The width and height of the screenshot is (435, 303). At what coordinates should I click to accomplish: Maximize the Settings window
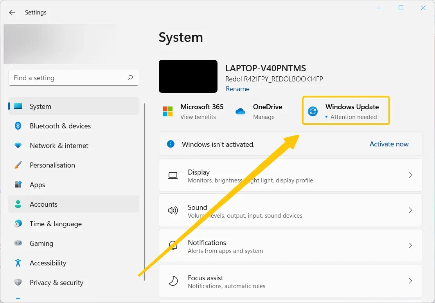pos(401,8)
